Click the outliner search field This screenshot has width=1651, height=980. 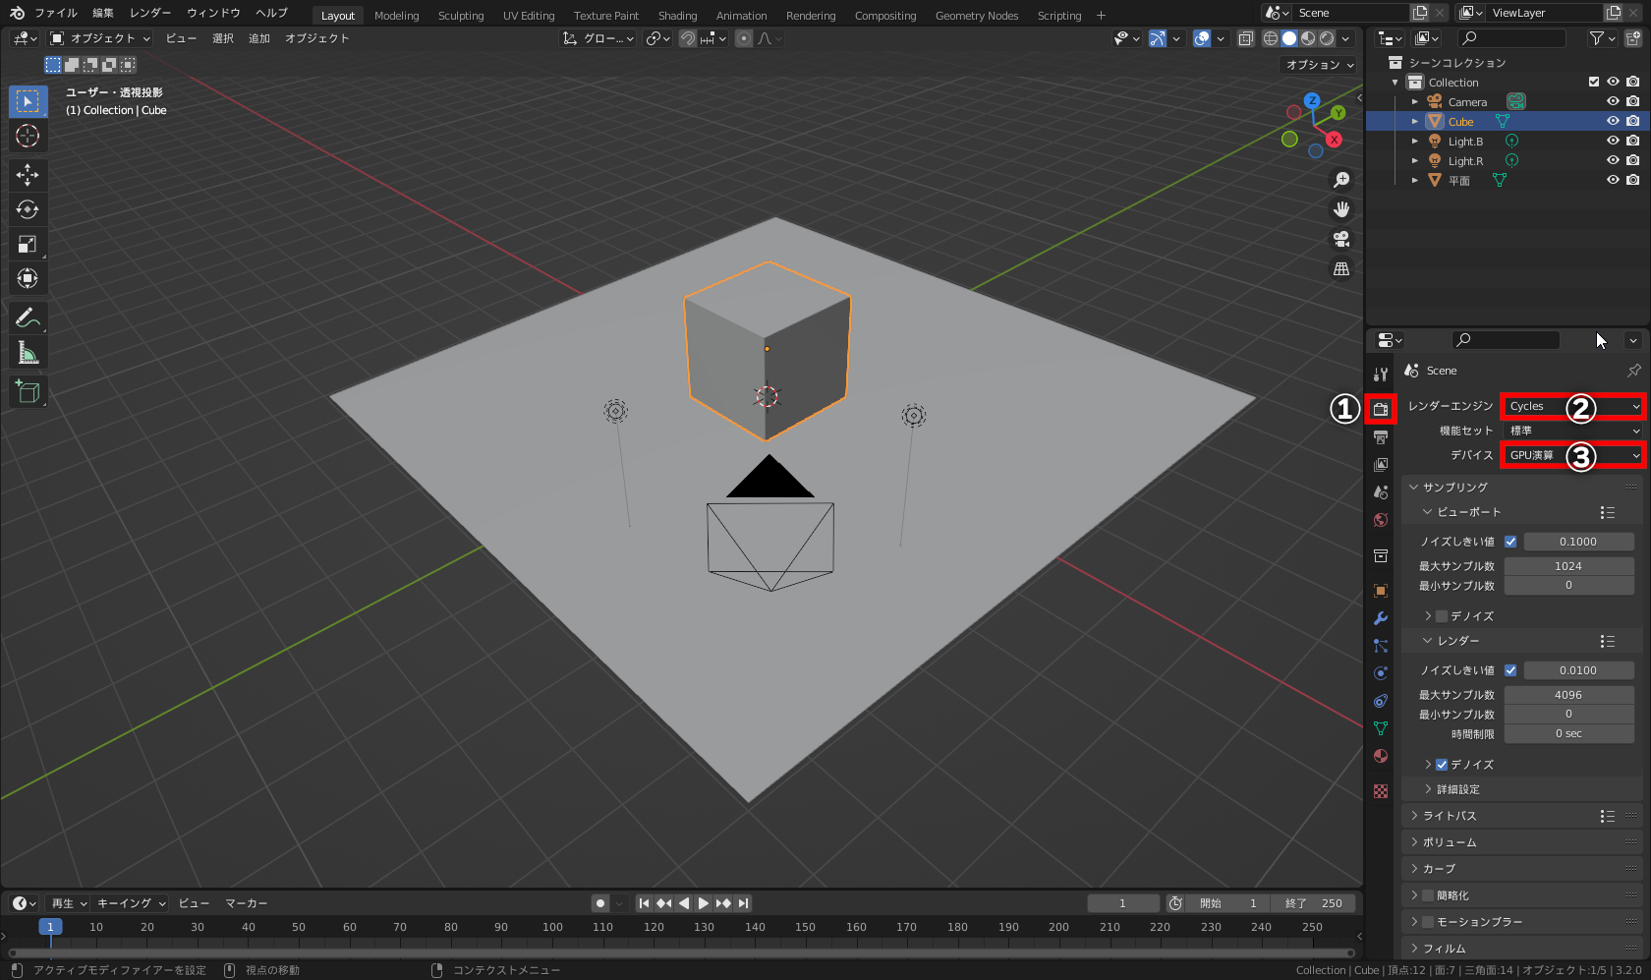(1512, 38)
